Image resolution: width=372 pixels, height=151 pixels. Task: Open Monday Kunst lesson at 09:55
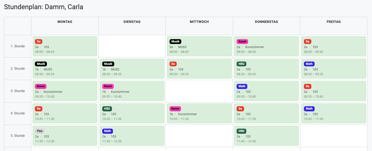[x=65, y=91]
